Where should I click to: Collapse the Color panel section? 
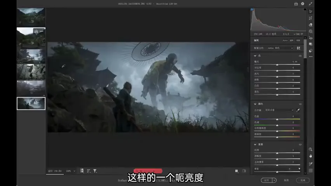click(255, 104)
